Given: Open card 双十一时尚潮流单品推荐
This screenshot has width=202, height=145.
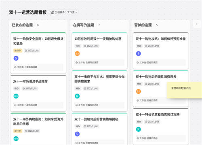Looking at the screenshot, I should (x=30, y=82).
